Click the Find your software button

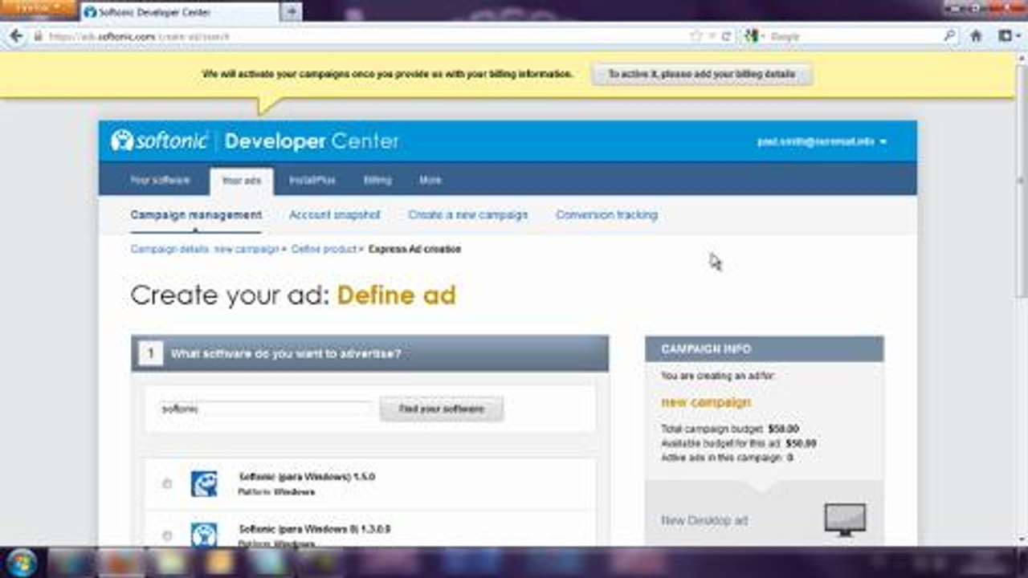[x=442, y=409]
